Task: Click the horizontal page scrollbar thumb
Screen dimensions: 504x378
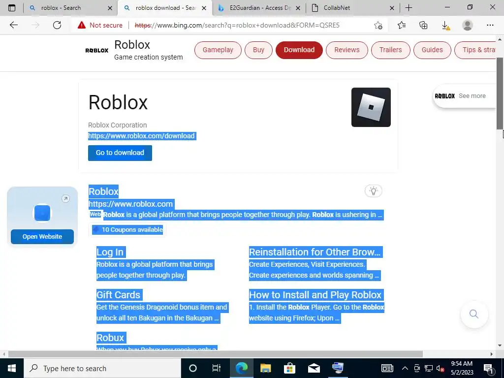Action: pos(216,354)
